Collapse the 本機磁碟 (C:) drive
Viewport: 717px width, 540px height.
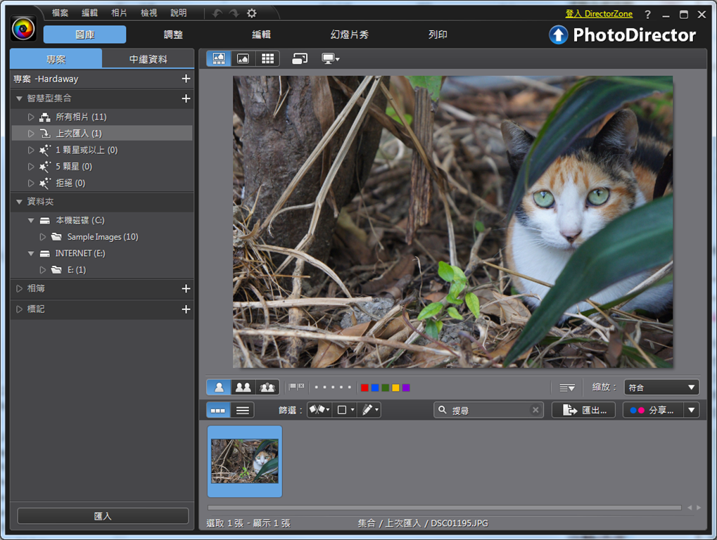click(31, 220)
